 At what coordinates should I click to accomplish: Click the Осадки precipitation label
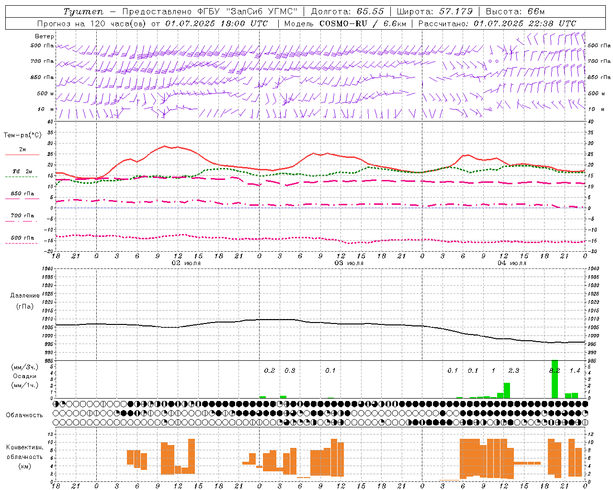24,376
